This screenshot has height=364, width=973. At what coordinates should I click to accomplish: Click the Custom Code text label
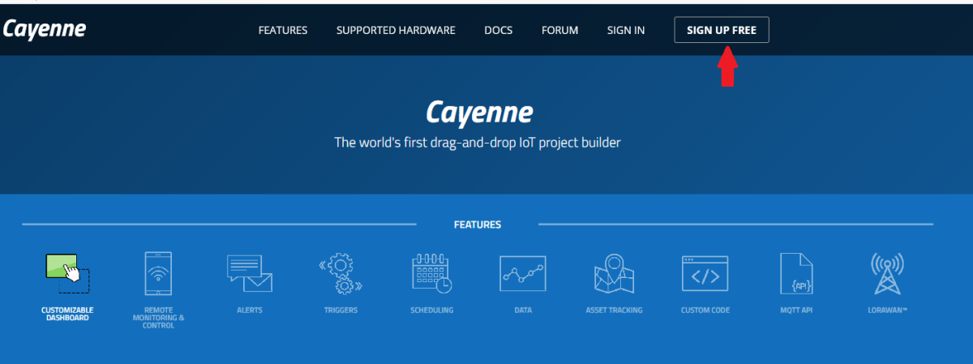[705, 310]
